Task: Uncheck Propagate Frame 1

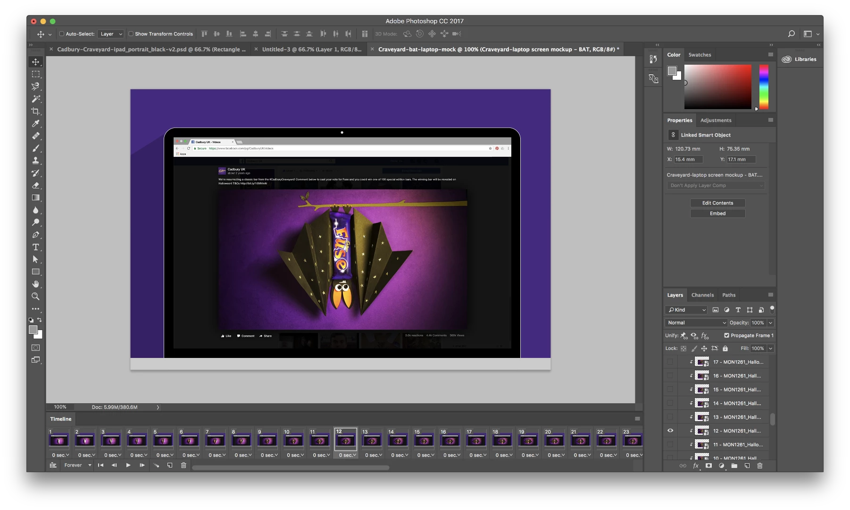Action: (x=726, y=336)
